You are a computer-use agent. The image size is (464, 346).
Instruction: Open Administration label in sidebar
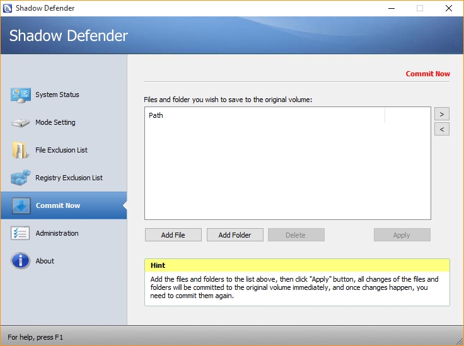coord(57,233)
